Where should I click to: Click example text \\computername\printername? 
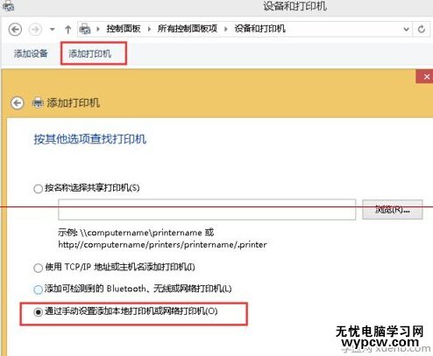[x=140, y=233]
